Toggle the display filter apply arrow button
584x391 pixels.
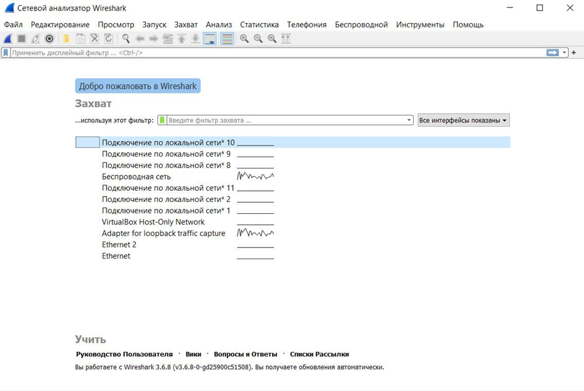coord(552,52)
